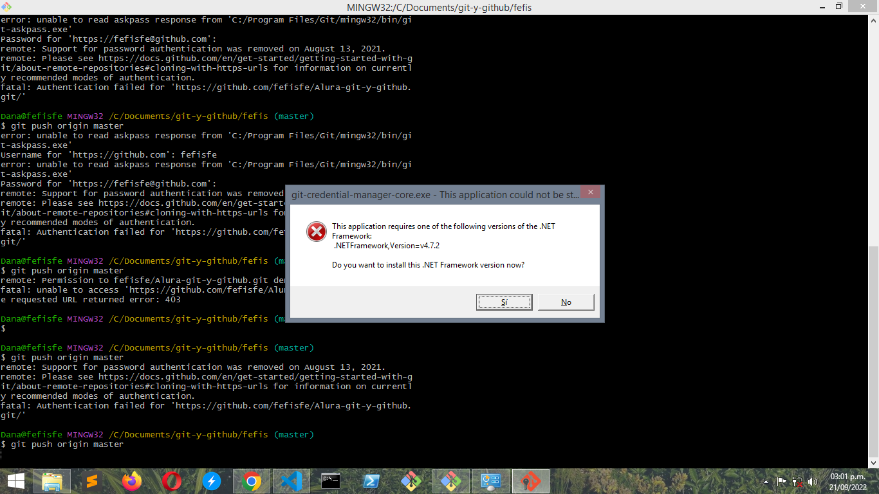Launch Sublime Text from the taskbar

pos(91,481)
